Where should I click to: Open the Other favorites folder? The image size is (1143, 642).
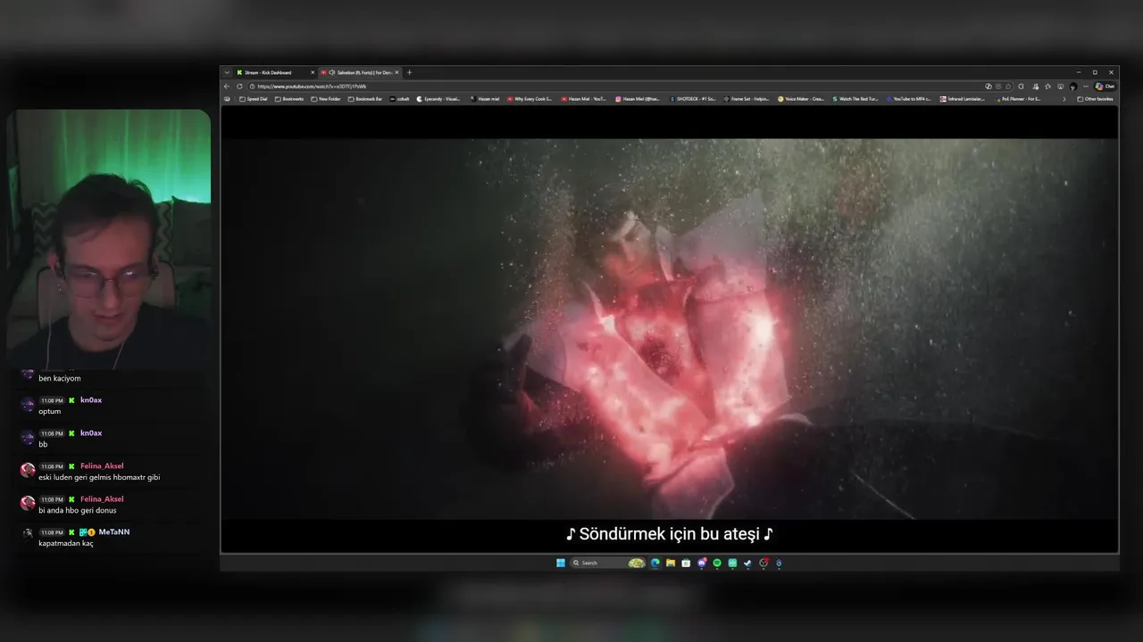click(x=1095, y=99)
